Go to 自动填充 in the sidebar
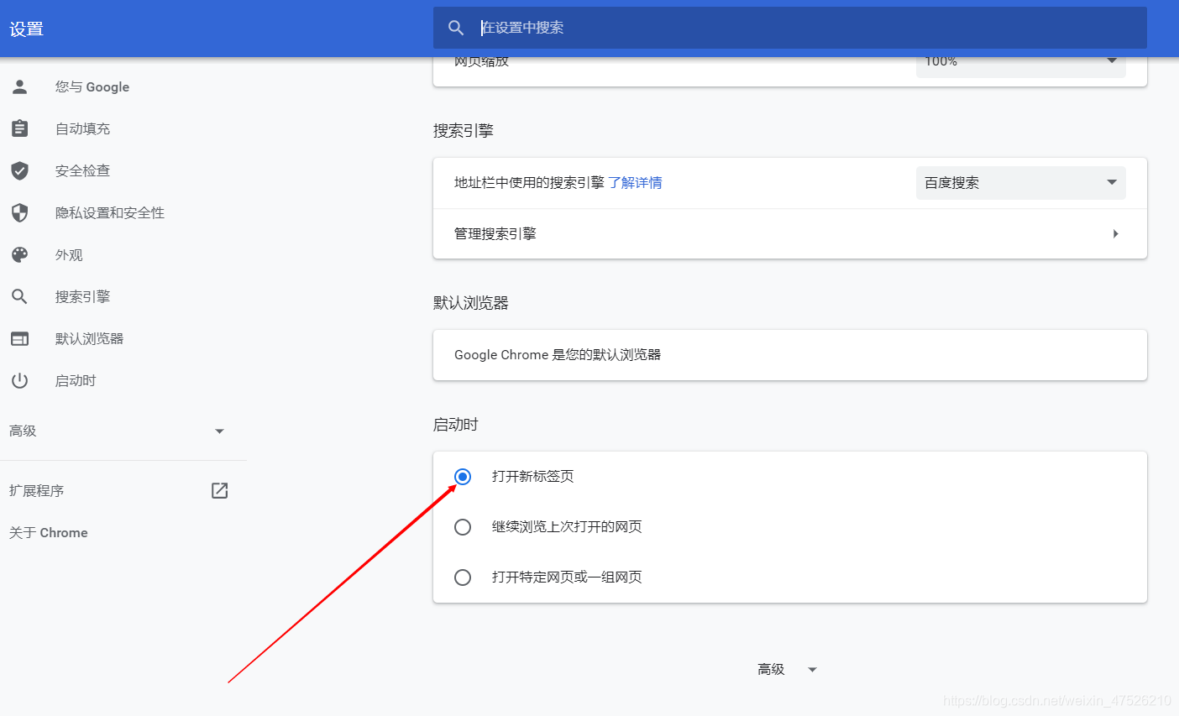This screenshot has width=1179, height=716. tap(82, 128)
